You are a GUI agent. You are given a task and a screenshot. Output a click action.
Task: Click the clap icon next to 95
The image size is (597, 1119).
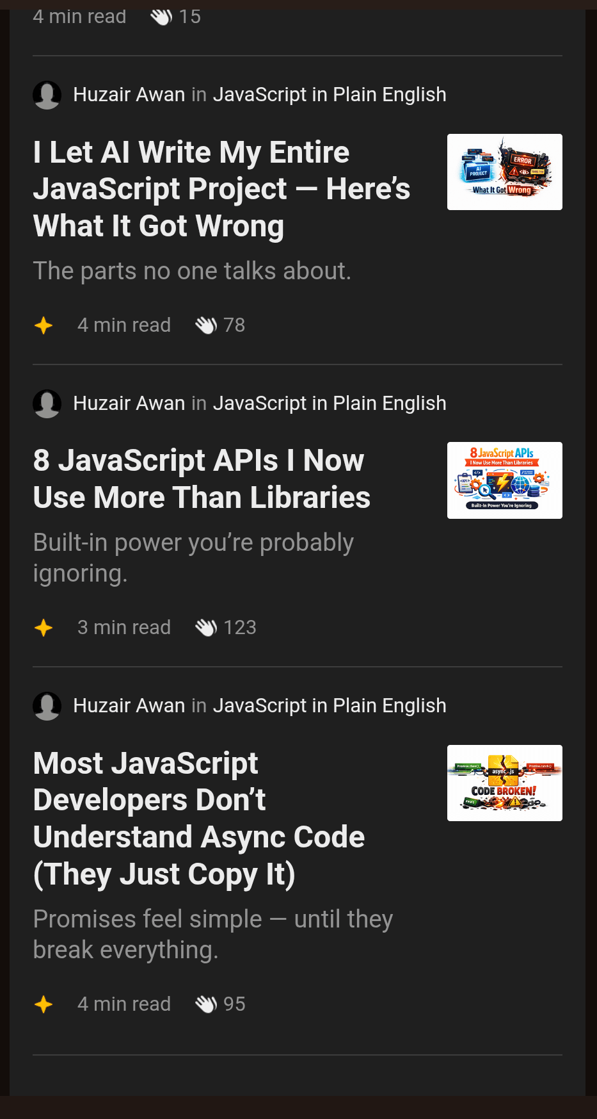pos(205,1004)
